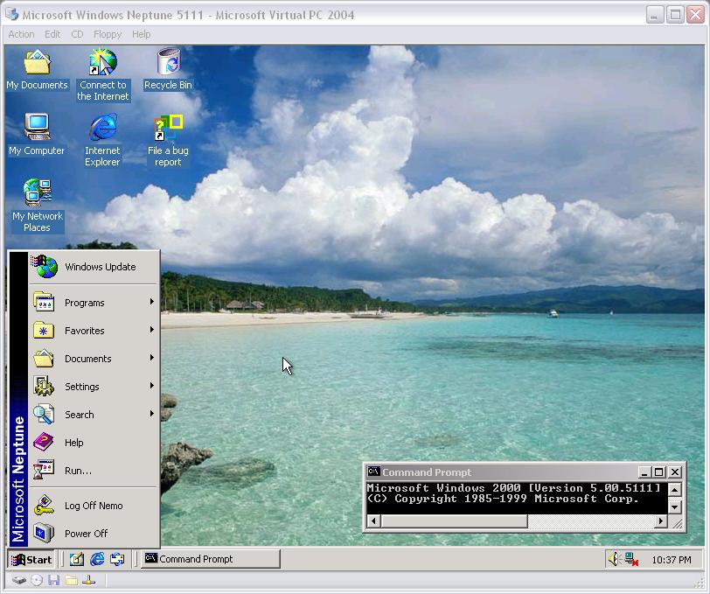Click the Start button
The width and height of the screenshot is (710, 594).
pyautogui.click(x=31, y=560)
